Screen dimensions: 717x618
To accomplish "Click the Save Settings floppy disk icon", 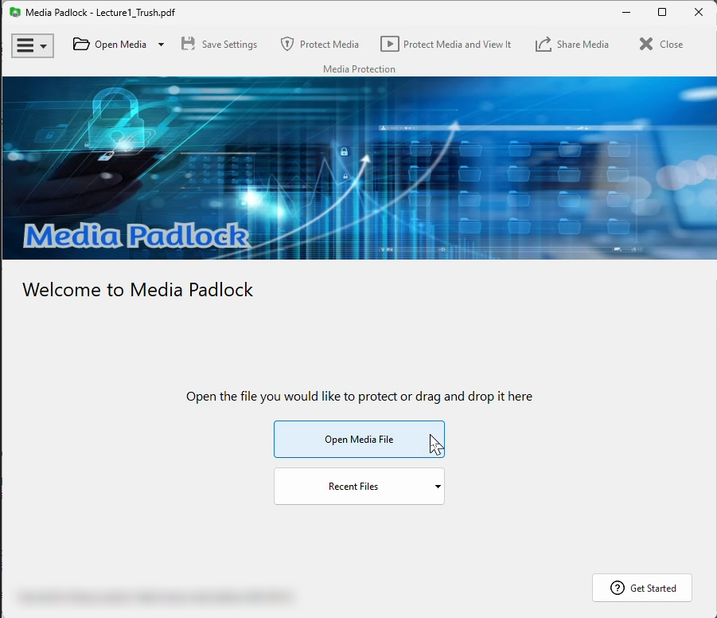I will click(189, 45).
